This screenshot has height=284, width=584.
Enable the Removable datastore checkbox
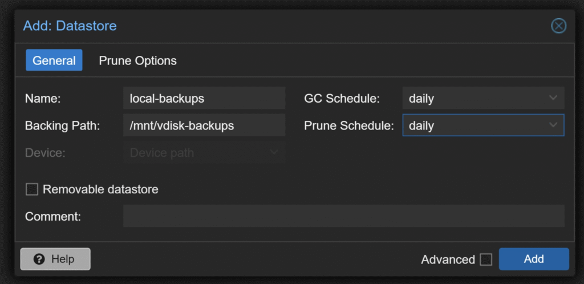(32, 189)
